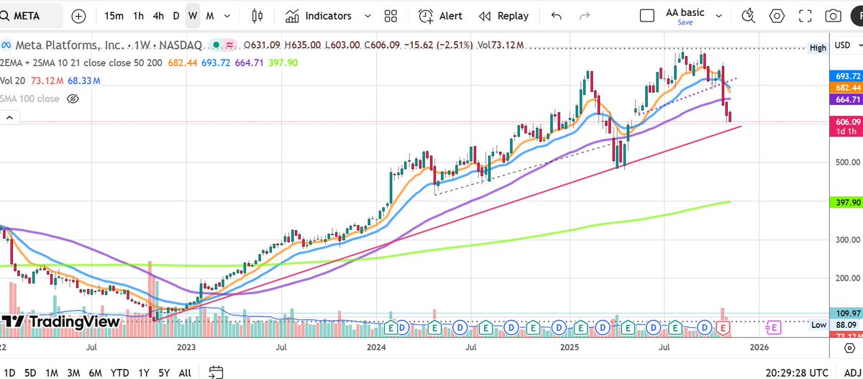Set the 1D date range
863x379 pixels.
[10, 372]
